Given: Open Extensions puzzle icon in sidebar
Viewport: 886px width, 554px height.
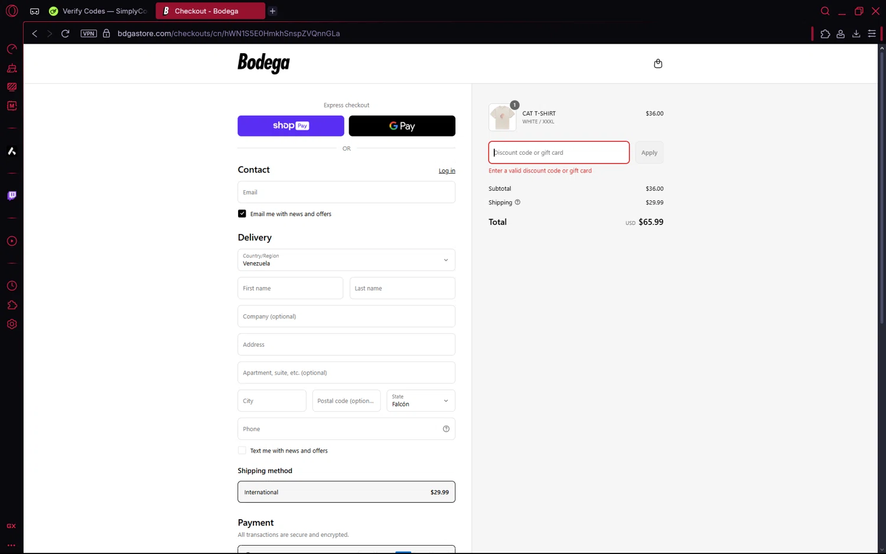Looking at the screenshot, I should point(12,305).
